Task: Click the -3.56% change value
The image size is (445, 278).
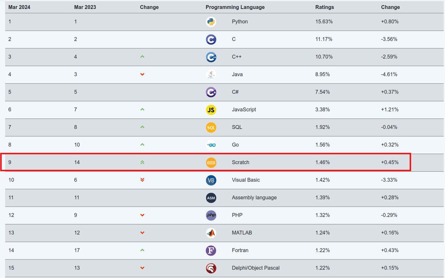Action: (x=389, y=39)
